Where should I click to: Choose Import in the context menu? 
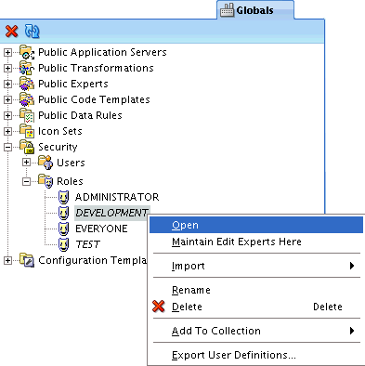coord(256,266)
